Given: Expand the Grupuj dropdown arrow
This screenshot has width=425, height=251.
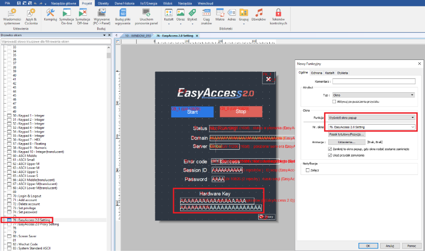Looking at the screenshot, I should 243,24.
